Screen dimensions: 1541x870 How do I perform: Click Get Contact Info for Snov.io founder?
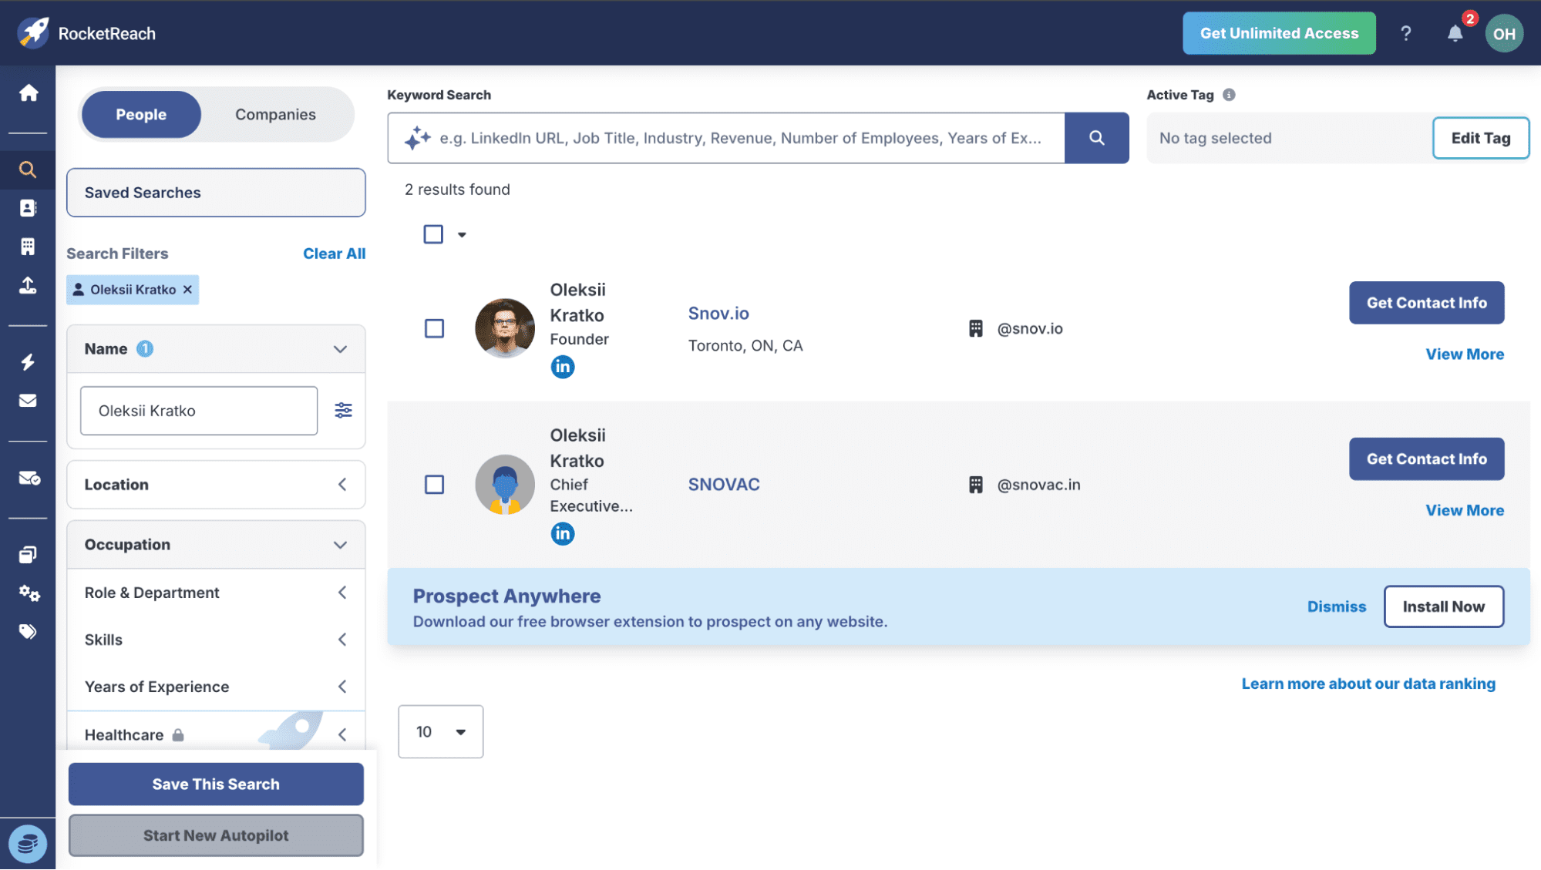(1425, 303)
